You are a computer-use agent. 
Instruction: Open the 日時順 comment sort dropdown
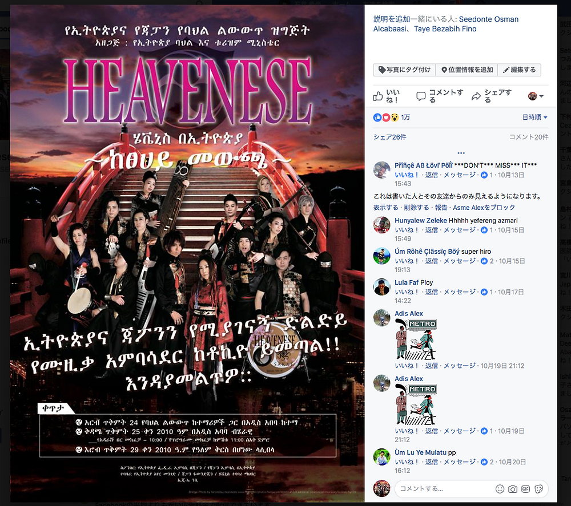(x=534, y=118)
